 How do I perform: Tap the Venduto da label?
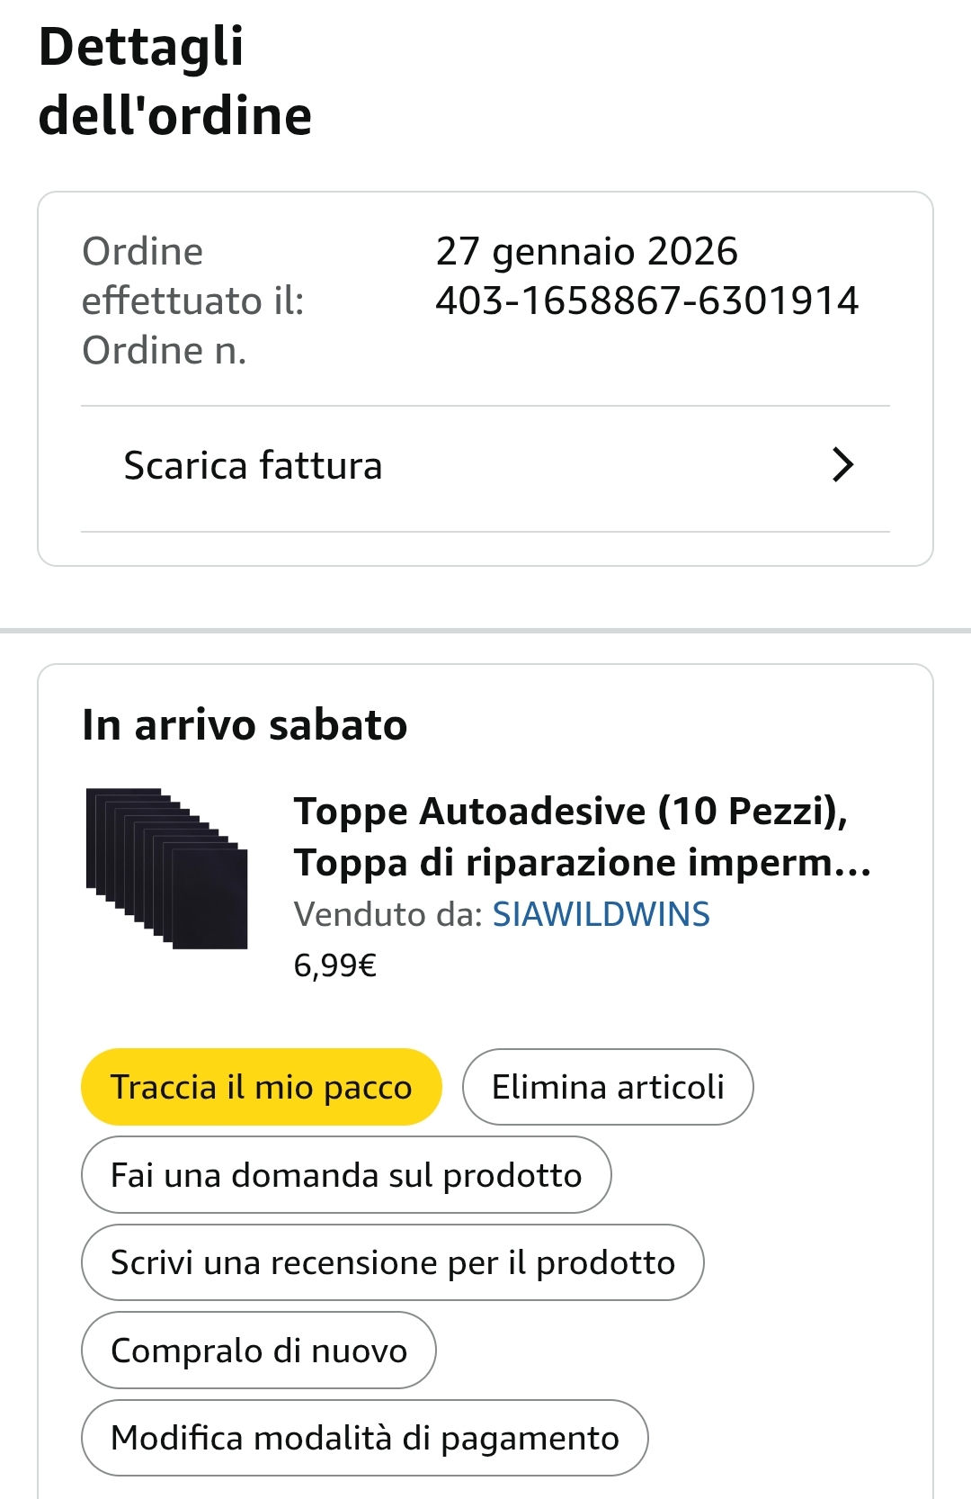click(x=388, y=914)
